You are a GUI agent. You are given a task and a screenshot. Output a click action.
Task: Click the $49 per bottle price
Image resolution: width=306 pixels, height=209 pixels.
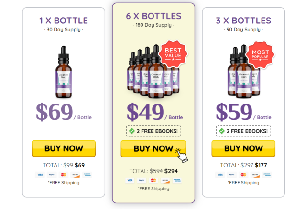point(155,112)
